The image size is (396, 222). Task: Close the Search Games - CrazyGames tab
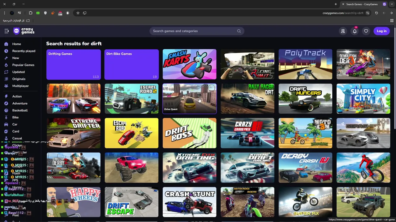343,4
